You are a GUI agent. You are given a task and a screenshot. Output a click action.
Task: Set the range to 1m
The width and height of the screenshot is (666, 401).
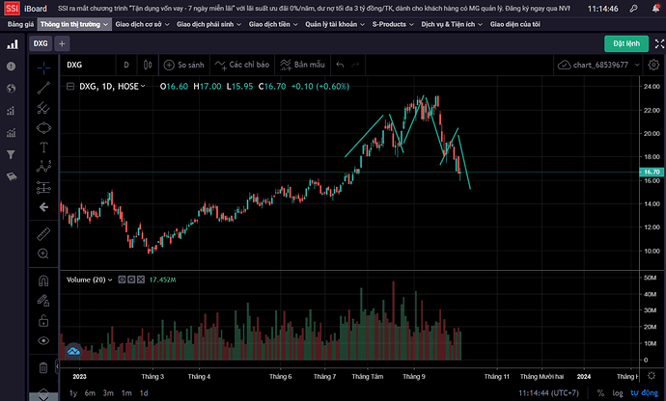[x=126, y=393]
